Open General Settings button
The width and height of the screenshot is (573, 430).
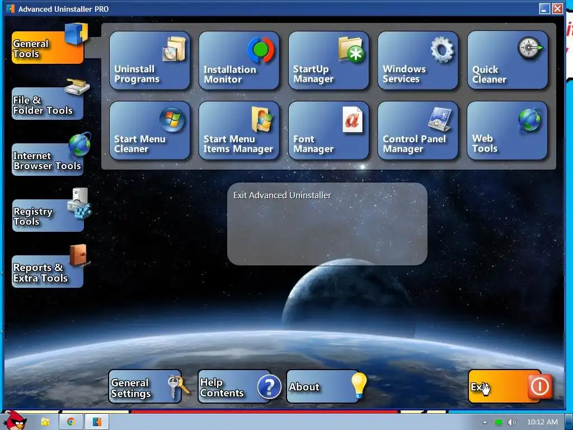pos(145,386)
